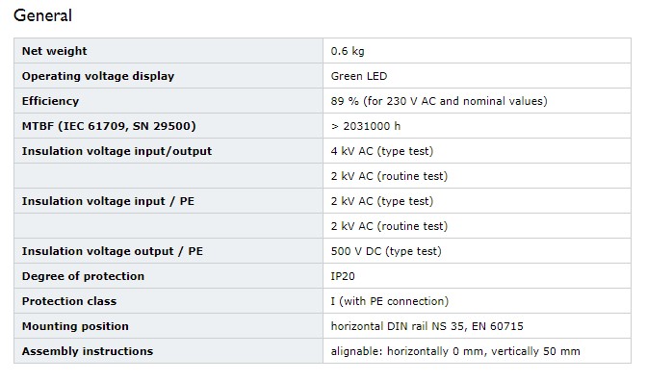Select the Operating voltage display row label
647x381 pixels.
pyautogui.click(x=98, y=76)
